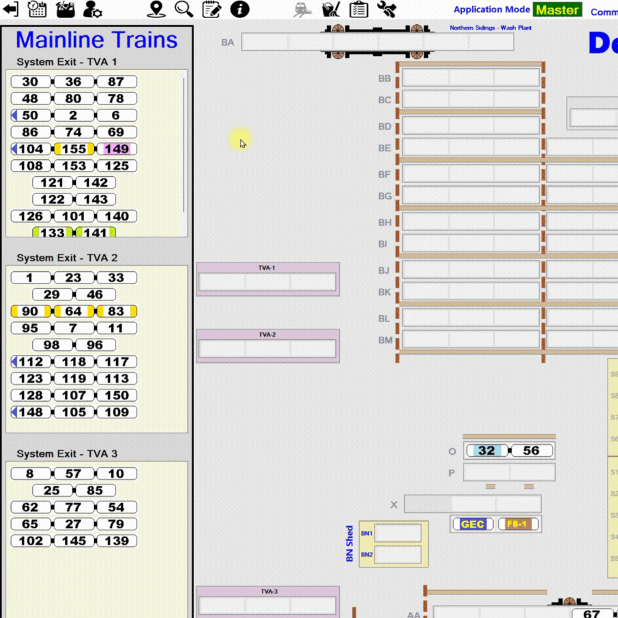Click the TVA-3 track slot
This screenshot has width=618, height=618.
(267, 606)
